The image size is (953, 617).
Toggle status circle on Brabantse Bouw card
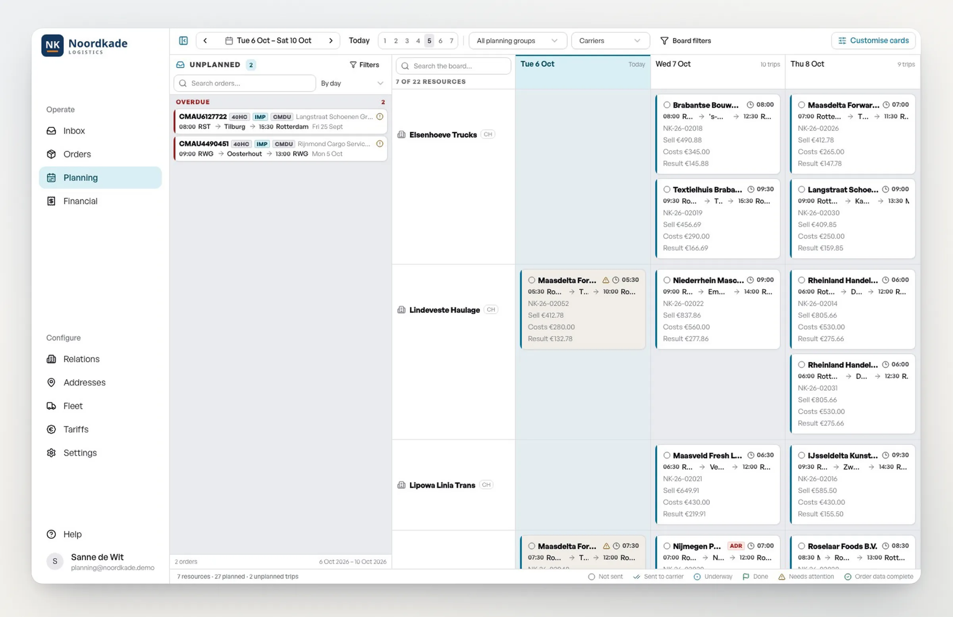click(x=667, y=105)
